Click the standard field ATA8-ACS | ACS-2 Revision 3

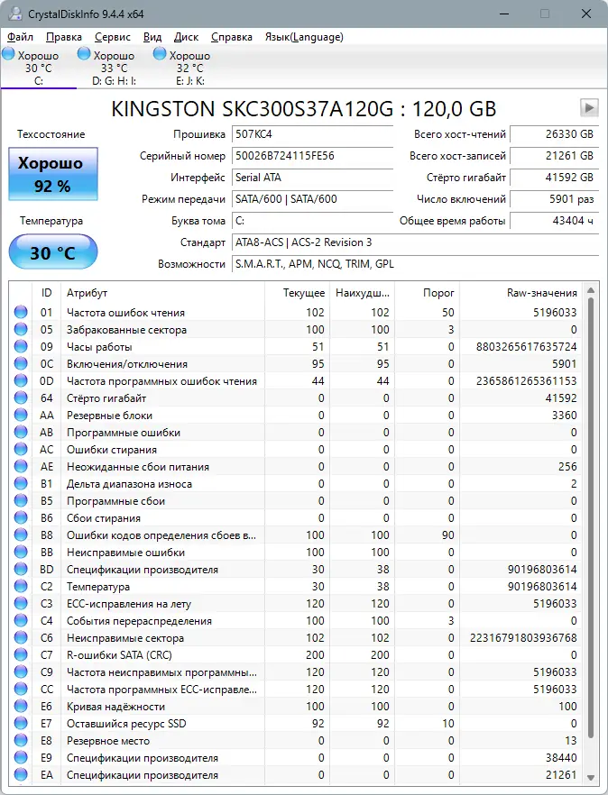point(415,242)
